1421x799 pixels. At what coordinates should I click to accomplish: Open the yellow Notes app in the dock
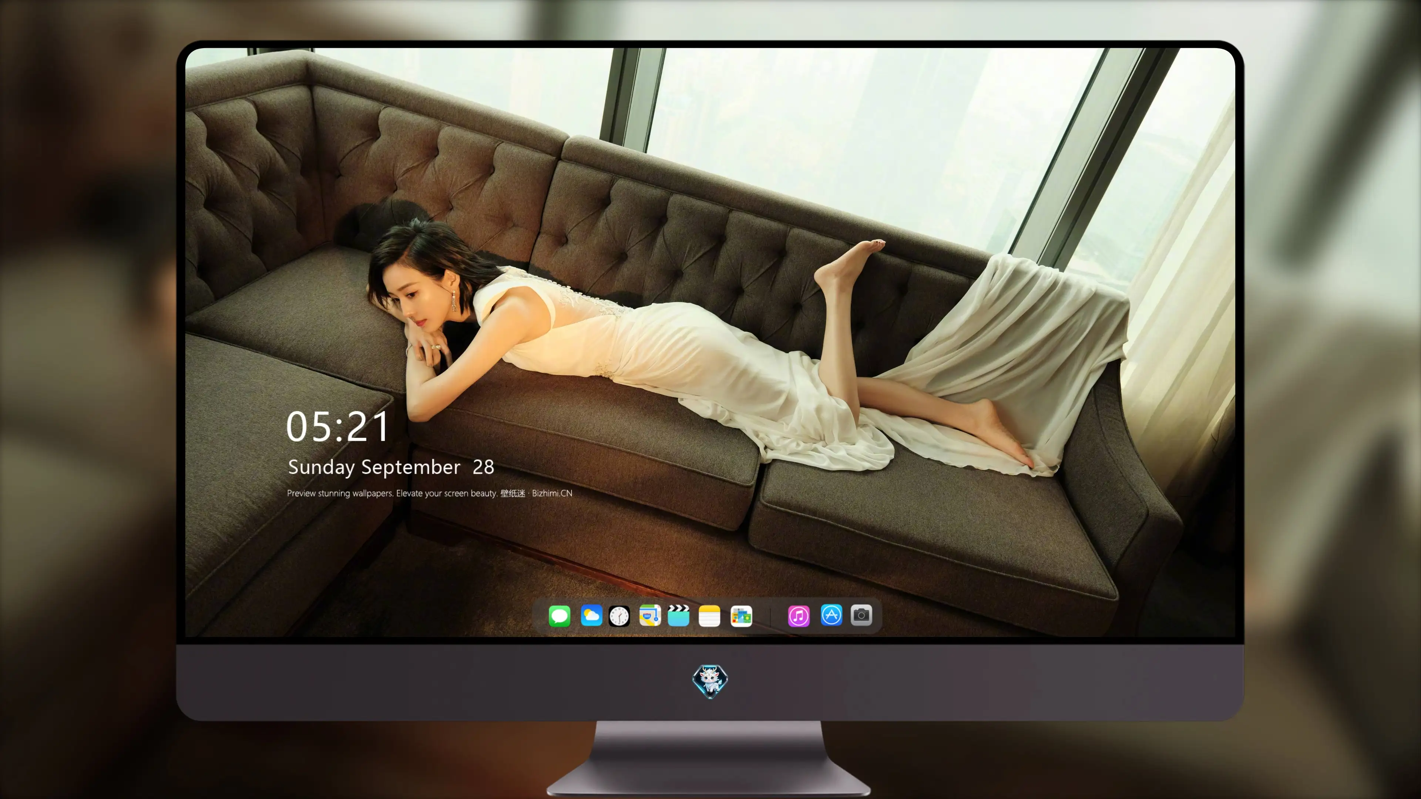[x=709, y=616]
